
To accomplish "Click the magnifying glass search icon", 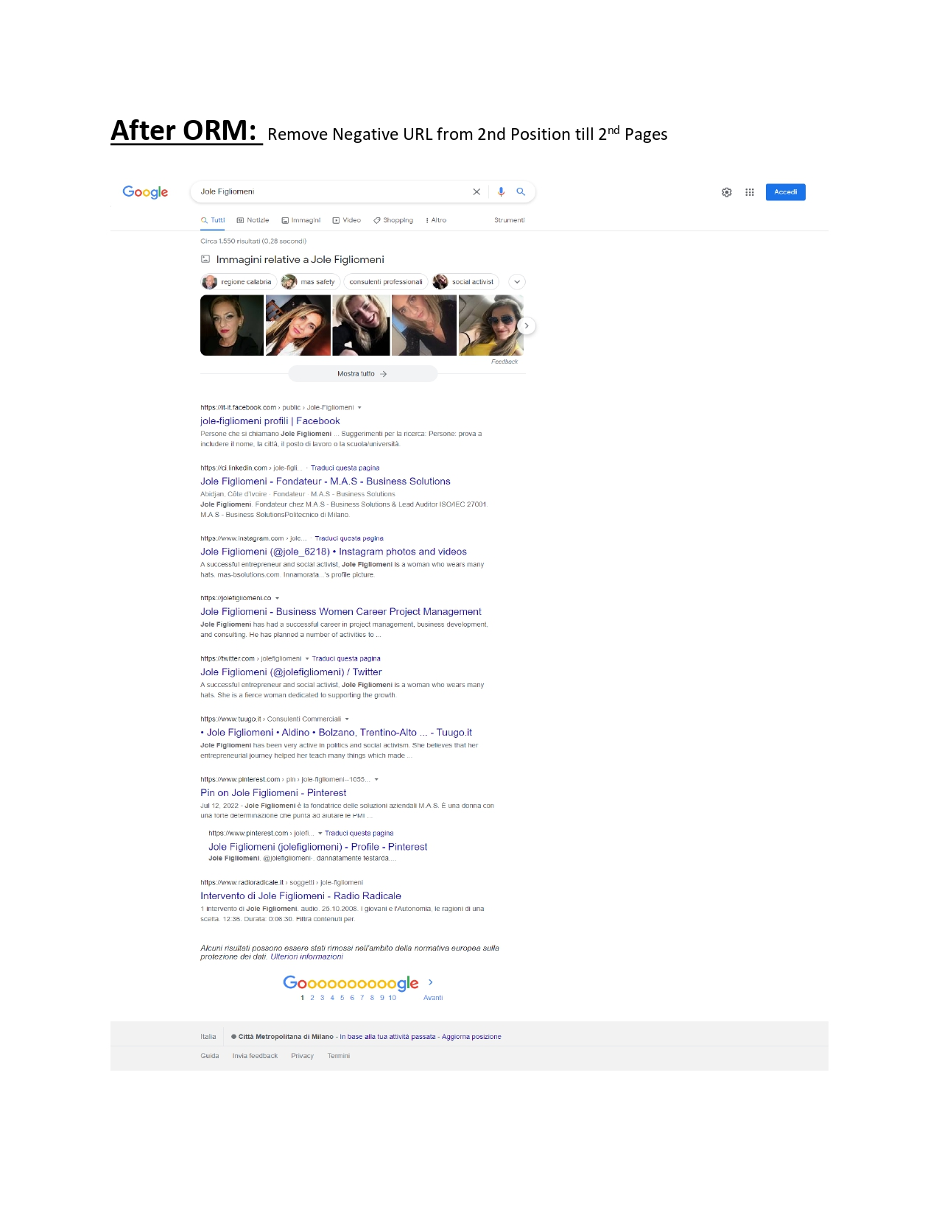I will [x=521, y=191].
